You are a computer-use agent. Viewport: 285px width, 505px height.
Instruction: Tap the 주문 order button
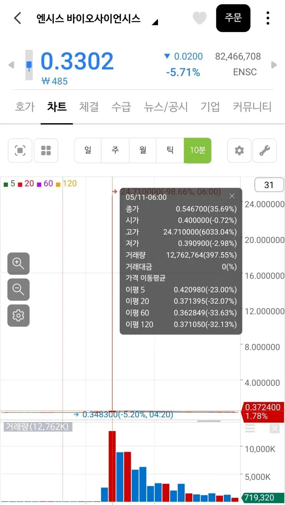(233, 18)
